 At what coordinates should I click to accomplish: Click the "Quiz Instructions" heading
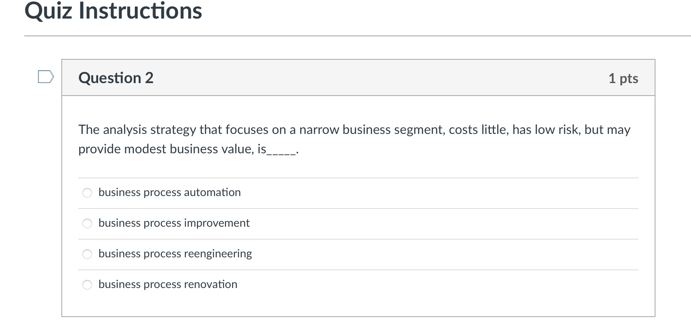pyautogui.click(x=113, y=11)
